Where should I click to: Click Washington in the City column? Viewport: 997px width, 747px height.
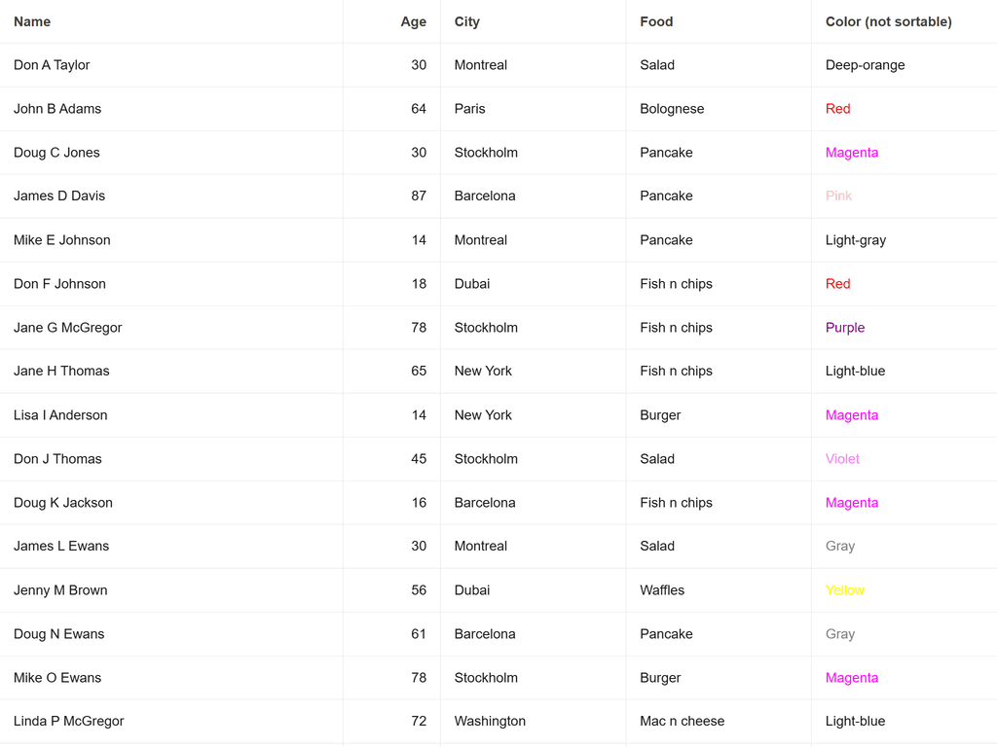point(490,722)
